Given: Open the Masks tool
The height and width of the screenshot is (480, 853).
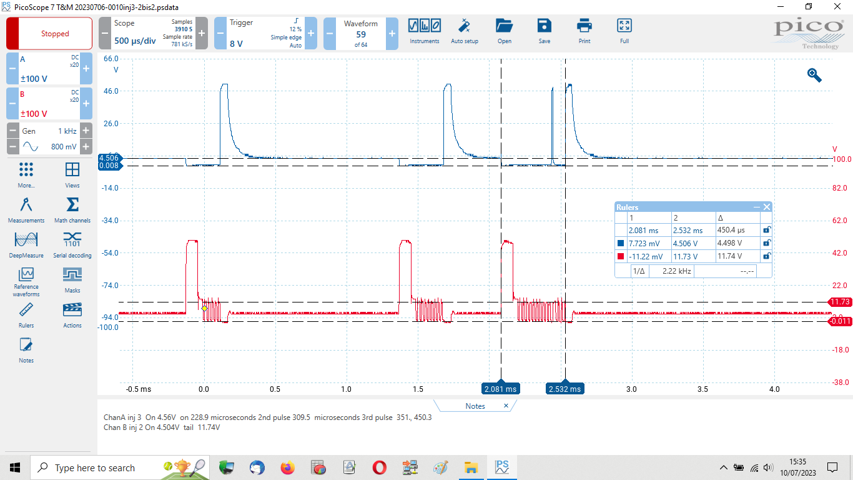Looking at the screenshot, I should click(72, 280).
